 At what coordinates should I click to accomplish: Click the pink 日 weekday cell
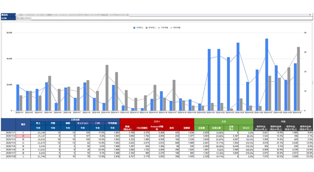[23, 136]
